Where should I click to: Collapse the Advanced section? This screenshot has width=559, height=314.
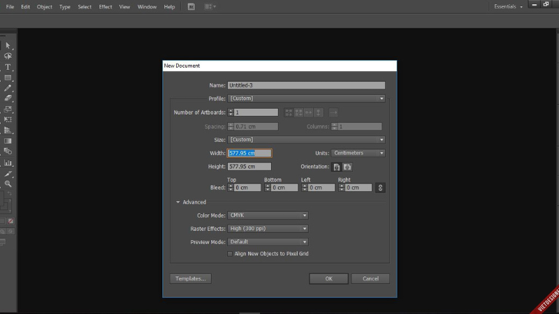click(x=179, y=202)
